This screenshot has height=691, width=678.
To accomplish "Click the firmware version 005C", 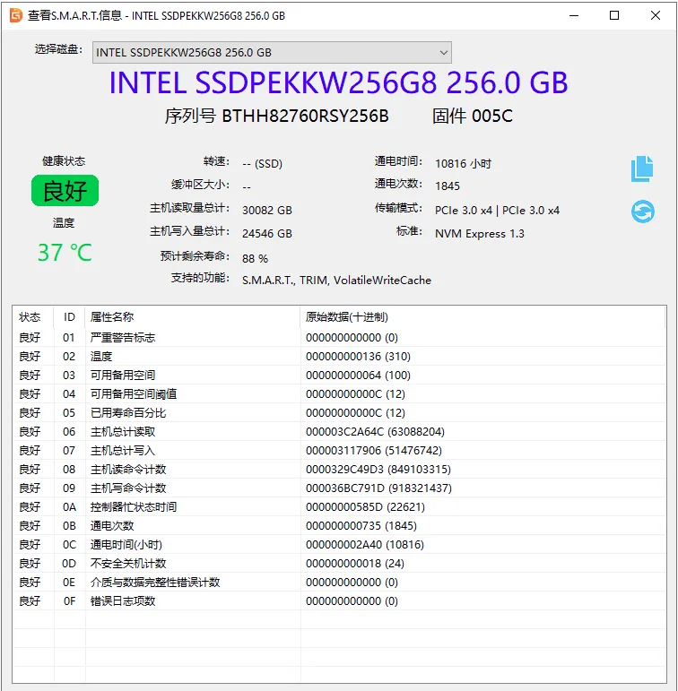I will 492,116.
